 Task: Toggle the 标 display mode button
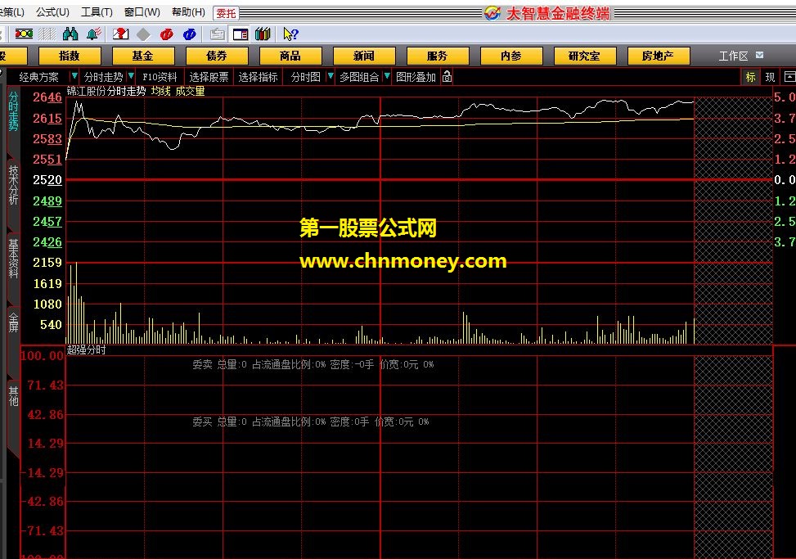[x=750, y=77]
